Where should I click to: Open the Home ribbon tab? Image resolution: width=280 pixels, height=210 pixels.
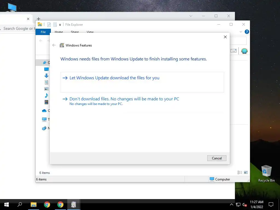coord(59,32)
